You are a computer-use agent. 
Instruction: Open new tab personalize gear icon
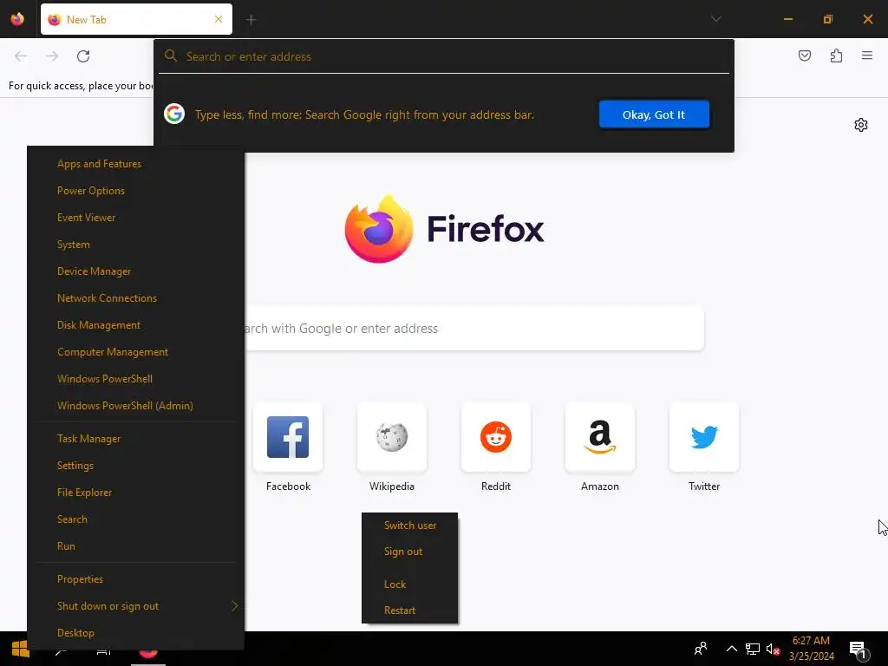point(861,125)
